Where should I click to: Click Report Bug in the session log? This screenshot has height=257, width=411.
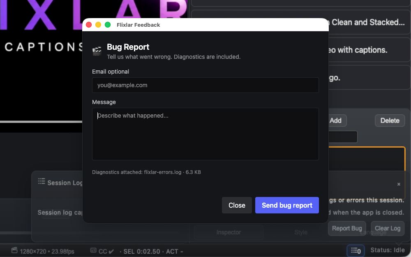point(347,228)
